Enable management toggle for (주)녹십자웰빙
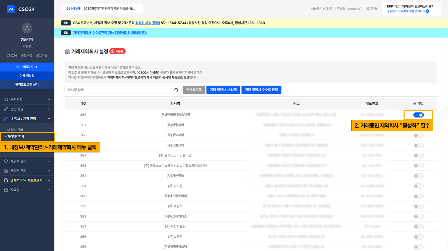 point(418,227)
